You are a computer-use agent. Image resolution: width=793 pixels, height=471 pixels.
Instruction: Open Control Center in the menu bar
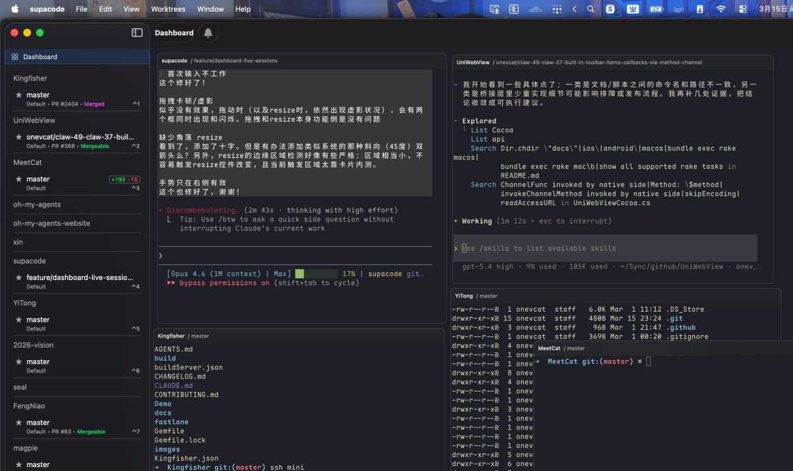point(743,9)
